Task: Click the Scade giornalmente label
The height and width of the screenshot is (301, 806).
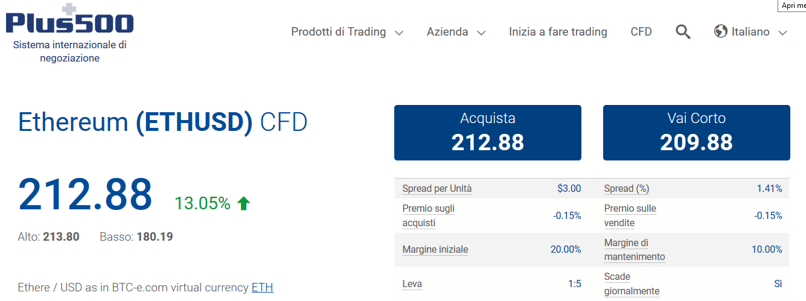Action: point(632,284)
